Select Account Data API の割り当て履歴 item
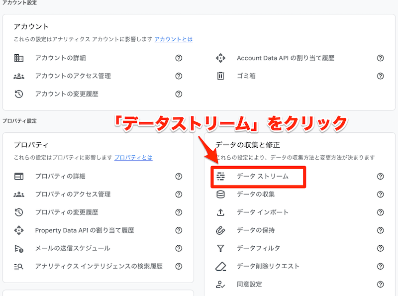398x296 pixels. pyautogui.click(x=286, y=58)
